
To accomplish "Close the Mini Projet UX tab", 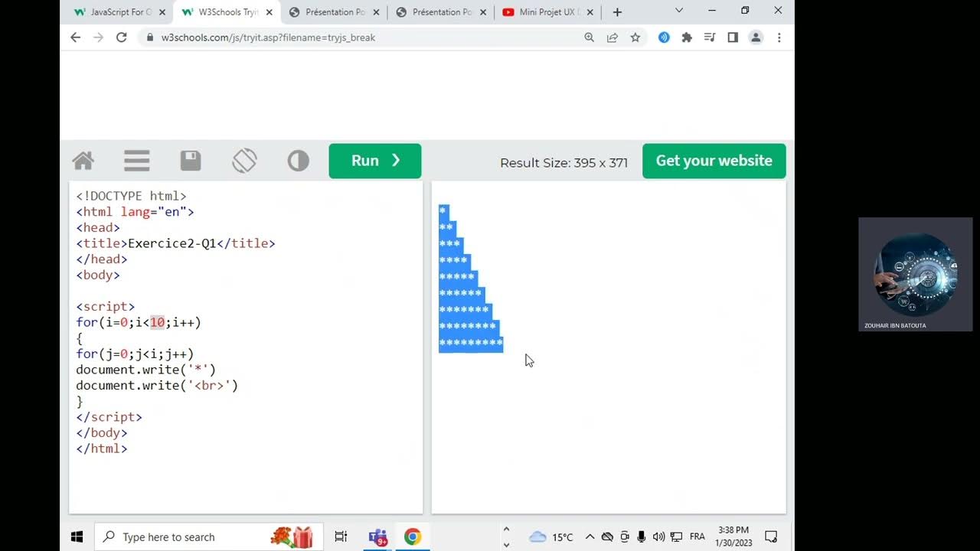I will 590,12.
